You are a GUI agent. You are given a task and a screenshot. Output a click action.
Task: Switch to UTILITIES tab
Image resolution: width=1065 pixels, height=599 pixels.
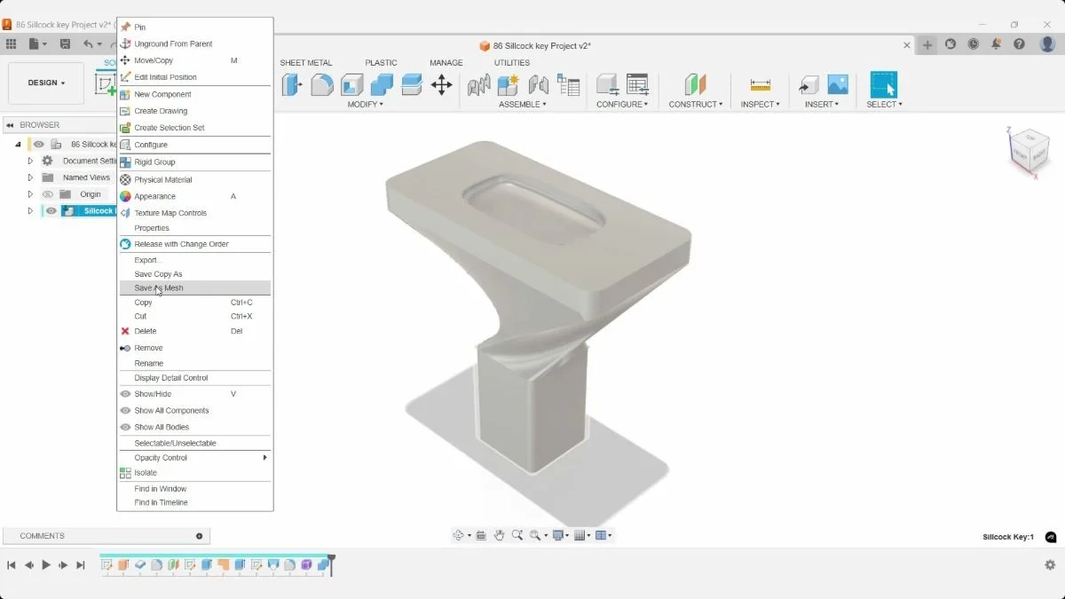[x=512, y=63]
